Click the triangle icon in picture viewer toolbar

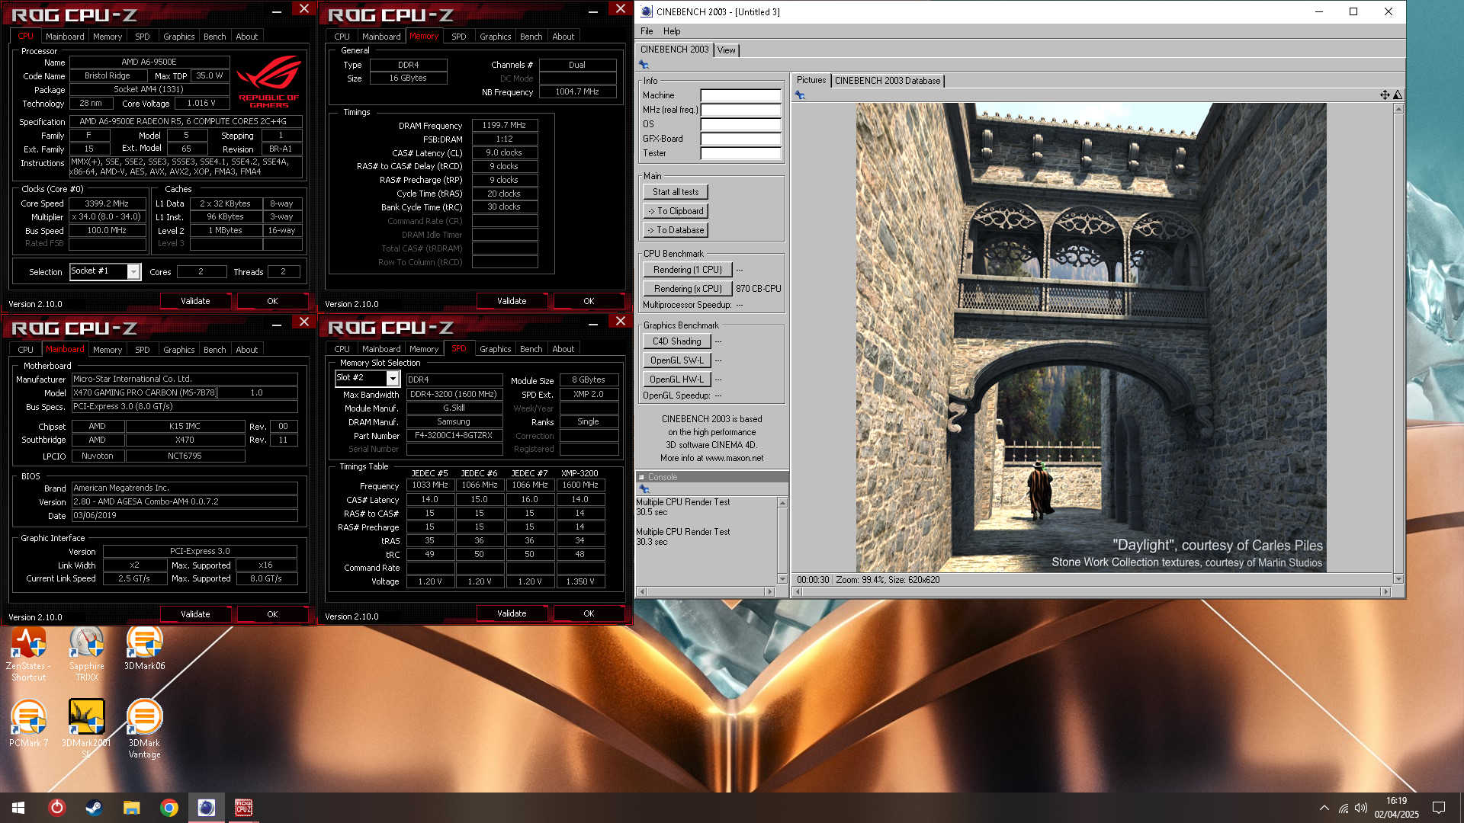coord(1398,95)
